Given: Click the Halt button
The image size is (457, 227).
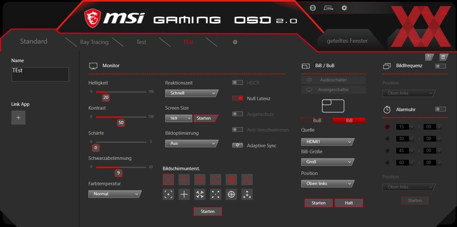Looking at the screenshot, I should tap(349, 203).
